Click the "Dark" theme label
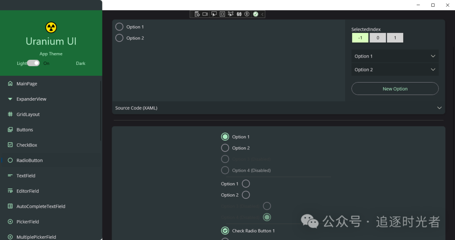The height and width of the screenshot is (240, 455). [x=80, y=63]
